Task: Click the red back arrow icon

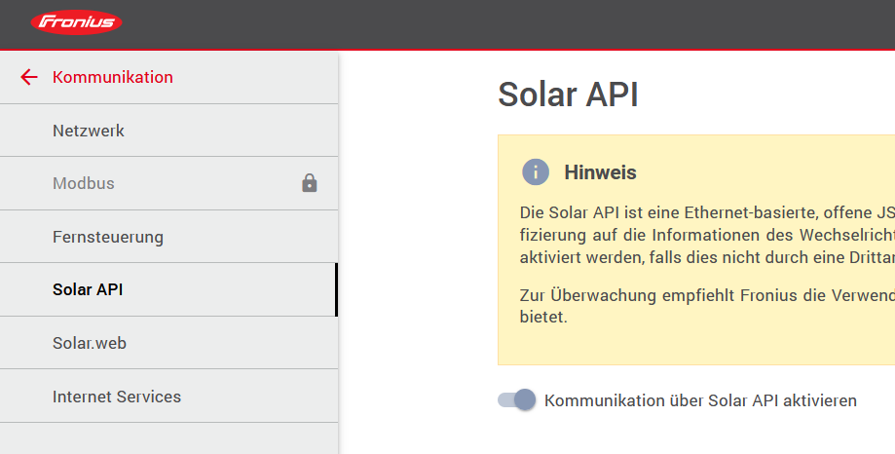Action: [29, 77]
